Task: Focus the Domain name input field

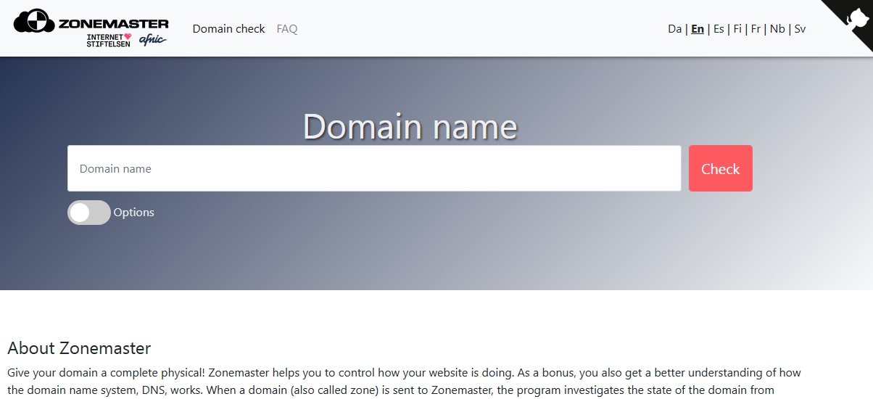Action: click(x=374, y=168)
